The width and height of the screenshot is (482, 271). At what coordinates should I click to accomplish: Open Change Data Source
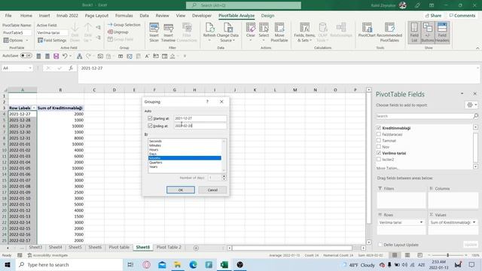tap(227, 32)
